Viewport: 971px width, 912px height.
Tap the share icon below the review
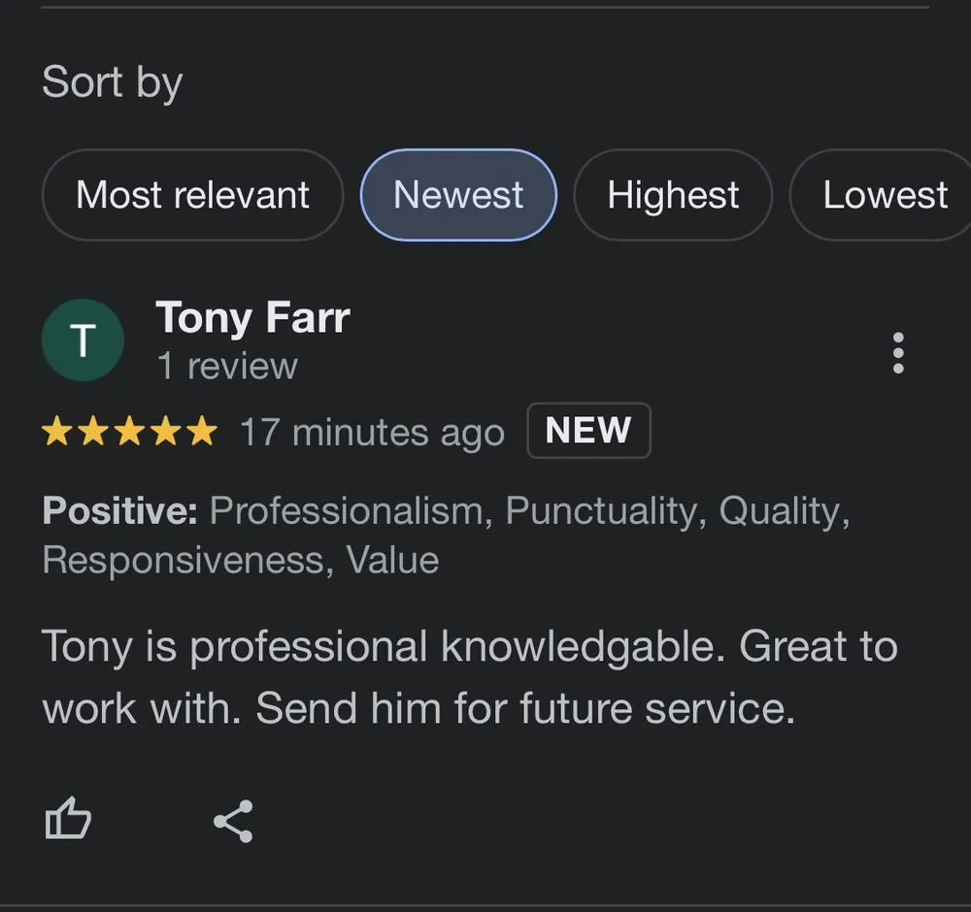click(x=233, y=821)
